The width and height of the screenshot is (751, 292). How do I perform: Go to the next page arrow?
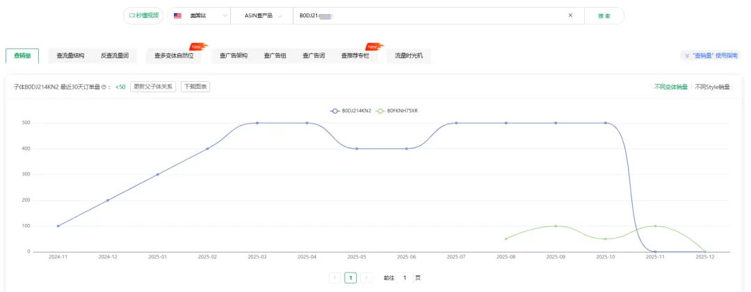coord(366,277)
